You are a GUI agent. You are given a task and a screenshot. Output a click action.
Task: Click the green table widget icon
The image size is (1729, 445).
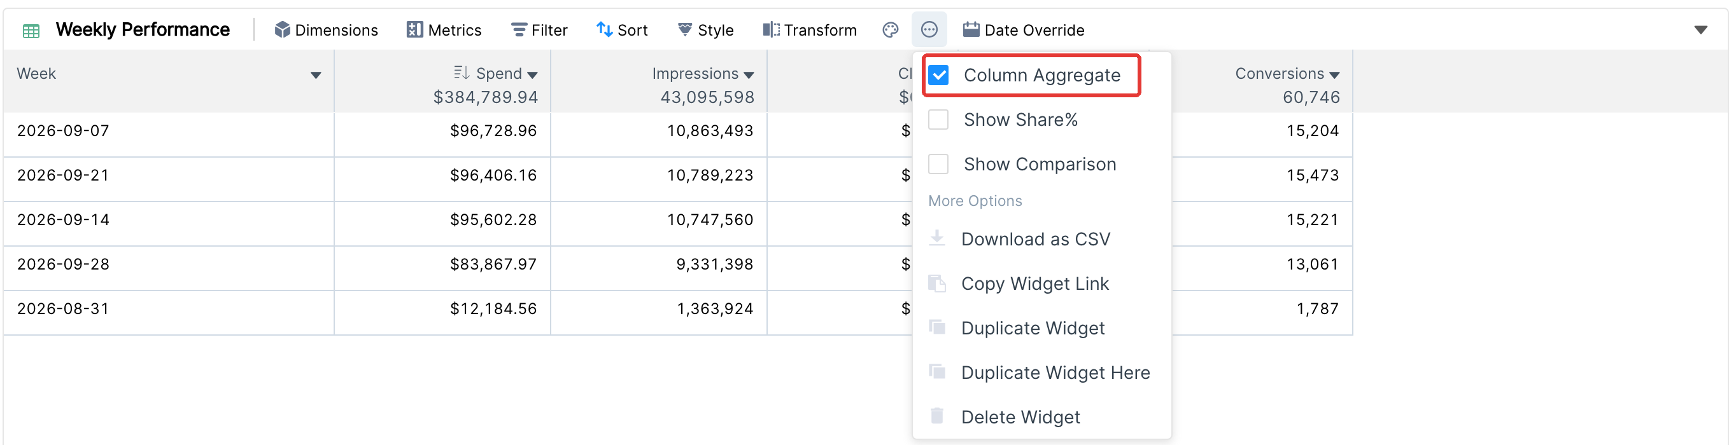click(31, 30)
